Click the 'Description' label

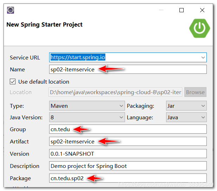25,166
